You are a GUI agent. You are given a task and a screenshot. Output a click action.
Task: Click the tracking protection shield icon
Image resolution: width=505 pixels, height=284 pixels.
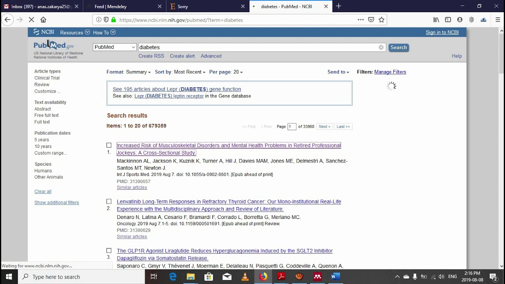(x=106, y=20)
